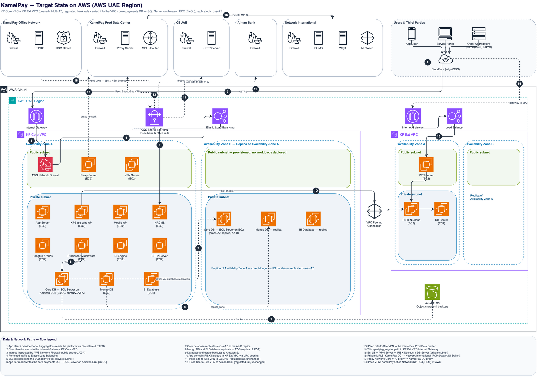The height and width of the screenshot is (387, 537).
Task: Select the VPN Server EC2 icon in KP Ext VPC
Action: [426, 164]
